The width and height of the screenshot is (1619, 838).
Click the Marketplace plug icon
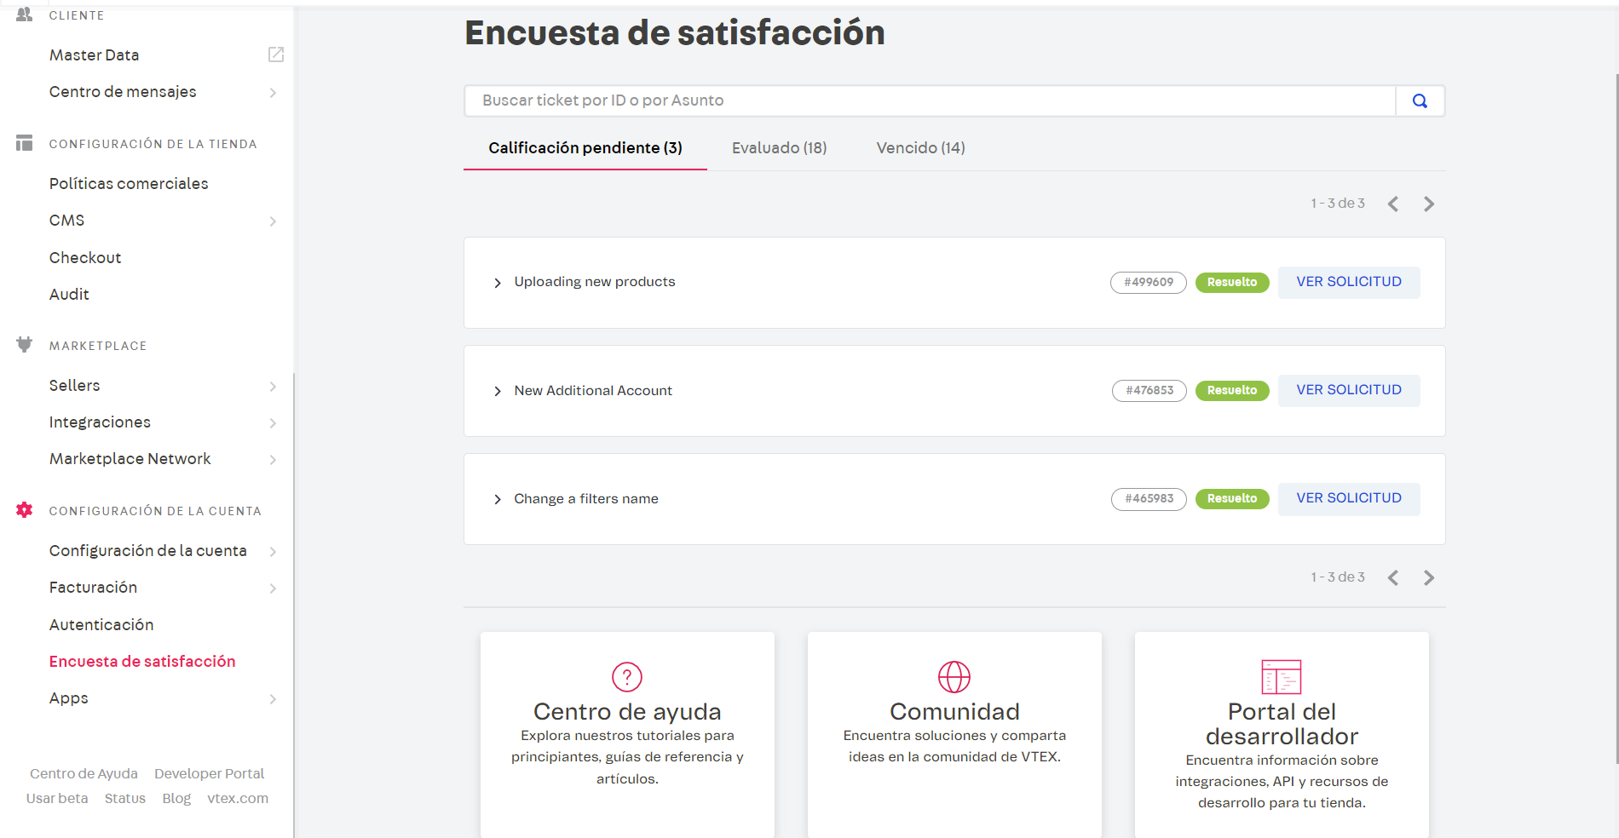pos(25,345)
